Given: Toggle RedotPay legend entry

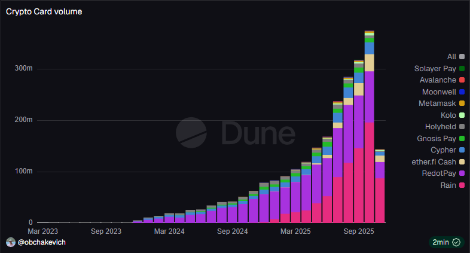Looking at the screenshot, I should tap(443, 173).
